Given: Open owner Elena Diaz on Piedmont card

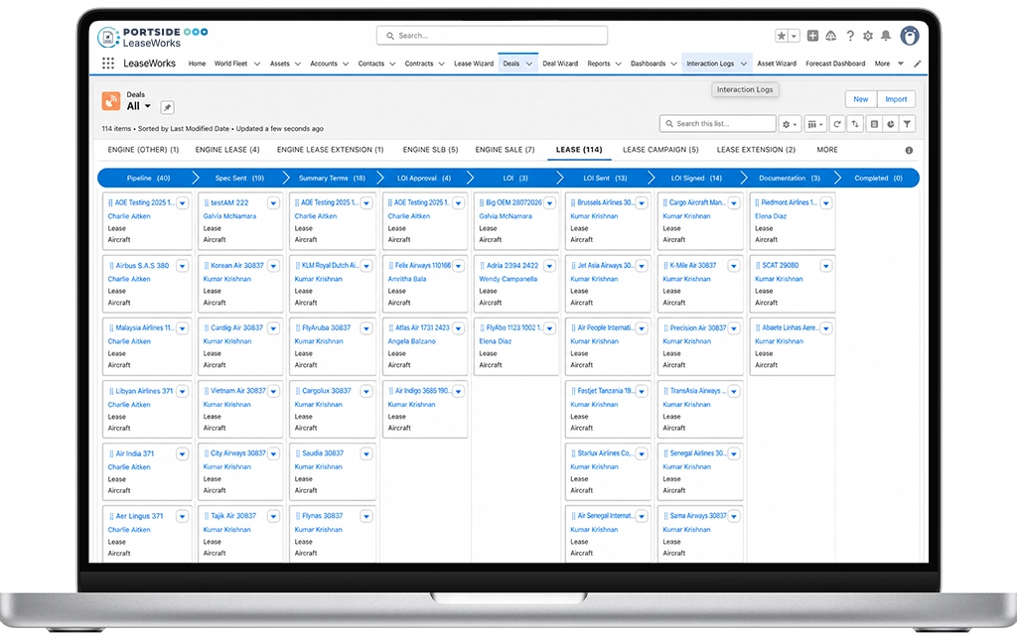Looking at the screenshot, I should point(771,216).
